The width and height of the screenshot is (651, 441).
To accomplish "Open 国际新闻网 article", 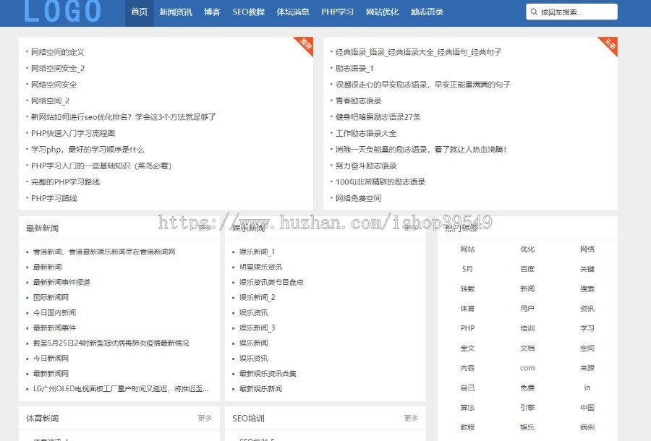I will [51, 297].
